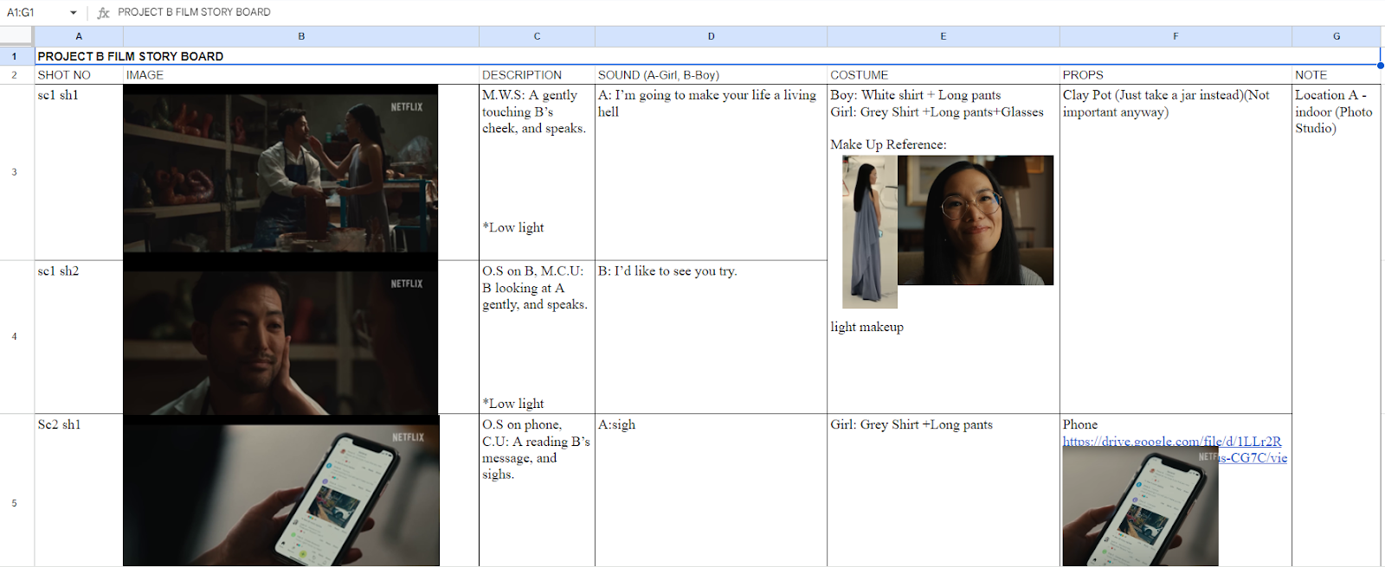
Task: Click the DESCRIPTION header cell
Action: coord(537,75)
